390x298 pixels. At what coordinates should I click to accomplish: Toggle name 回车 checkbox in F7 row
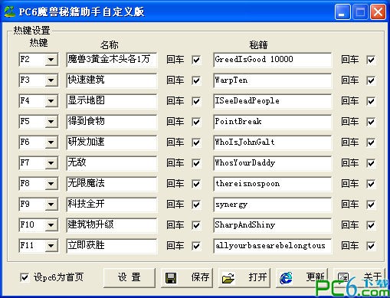click(196, 163)
